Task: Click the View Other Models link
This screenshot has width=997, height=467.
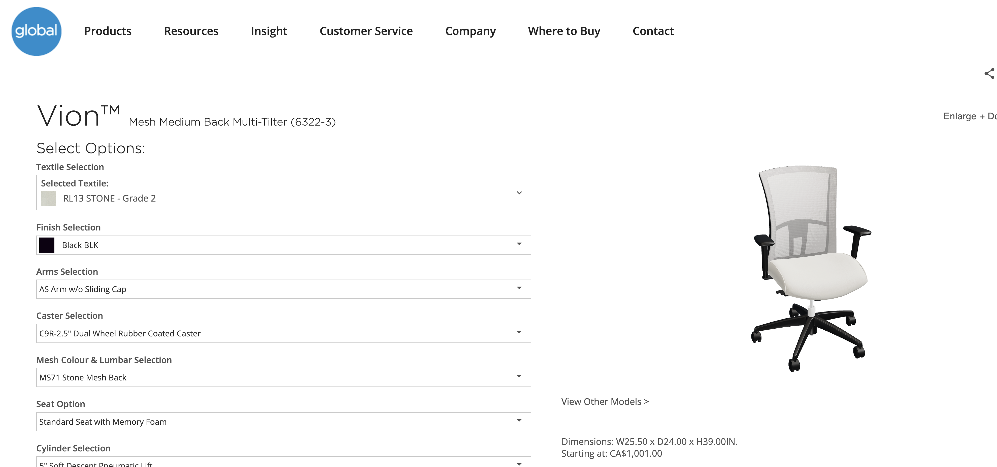Action: [x=605, y=402]
